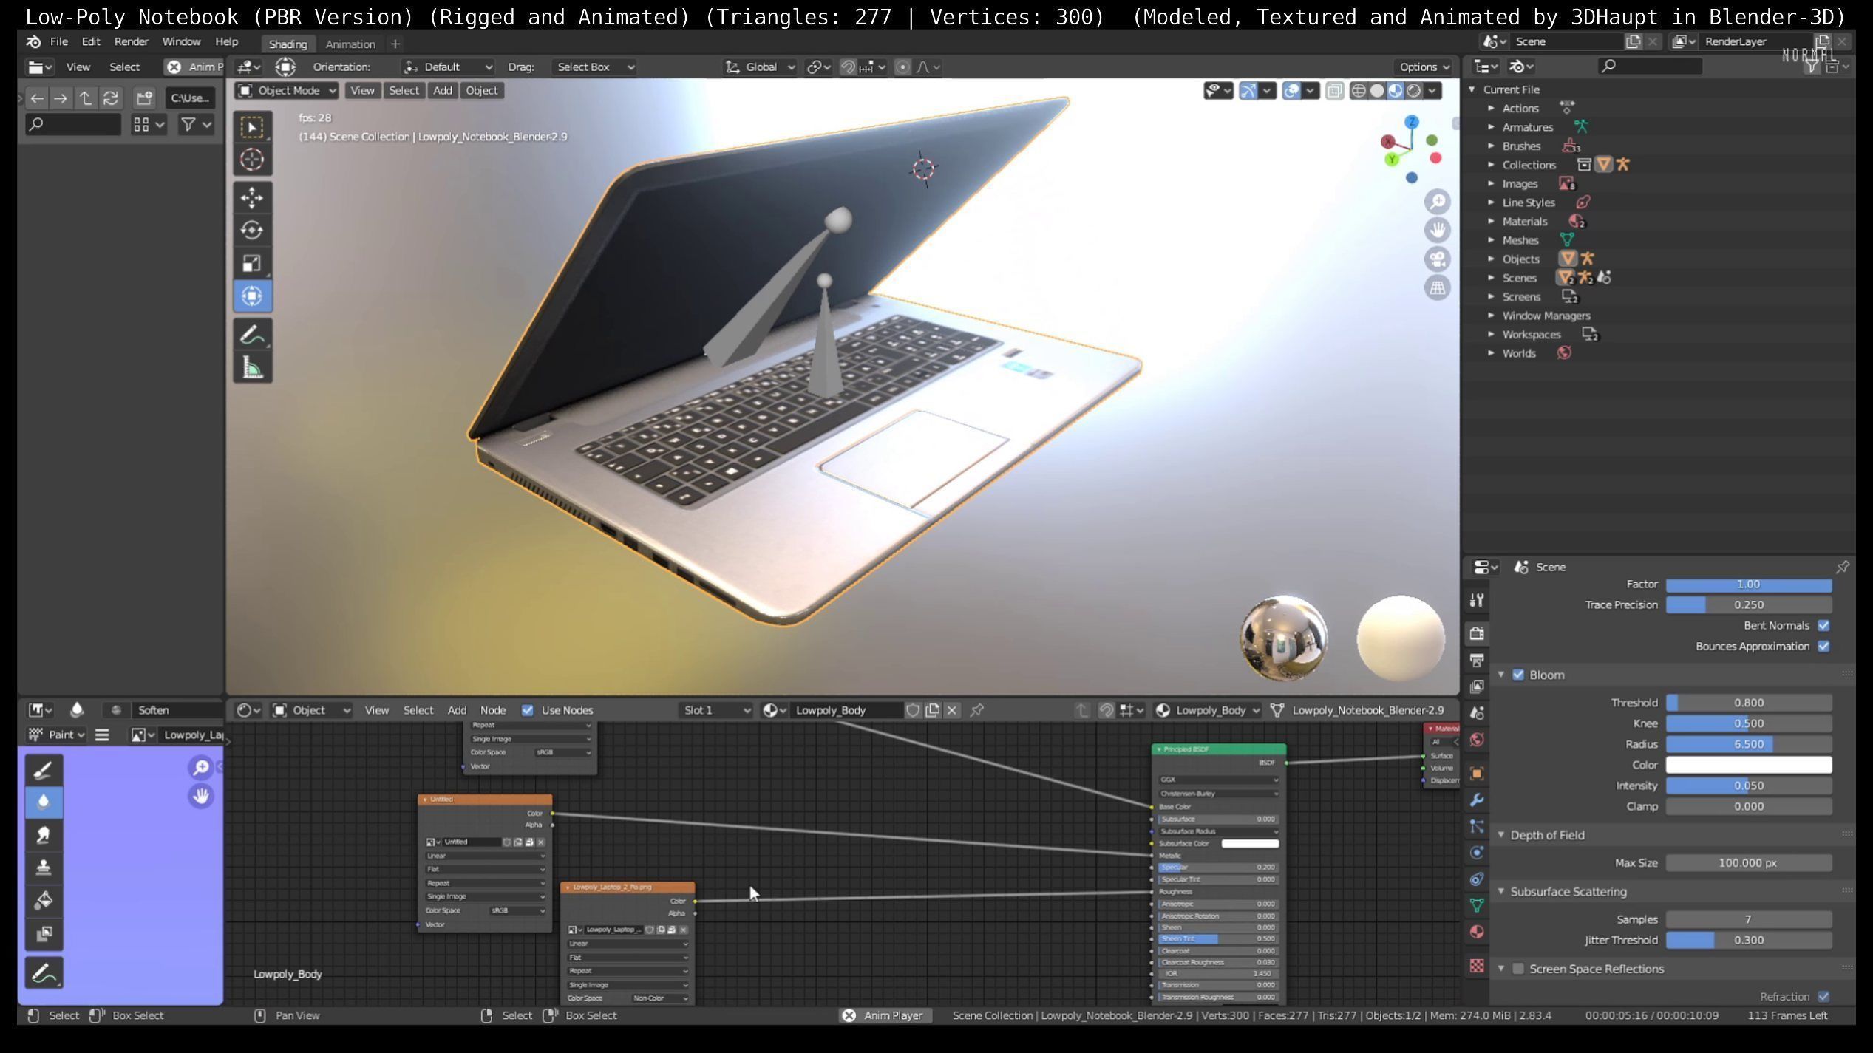Disable the Bloom checkbox
Screen dimensions: 1873x1053
tap(1518, 675)
